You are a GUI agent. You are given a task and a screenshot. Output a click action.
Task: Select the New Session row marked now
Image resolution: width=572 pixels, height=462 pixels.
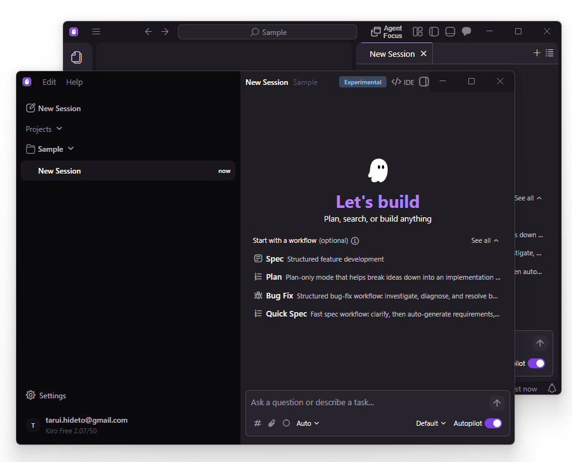point(128,170)
